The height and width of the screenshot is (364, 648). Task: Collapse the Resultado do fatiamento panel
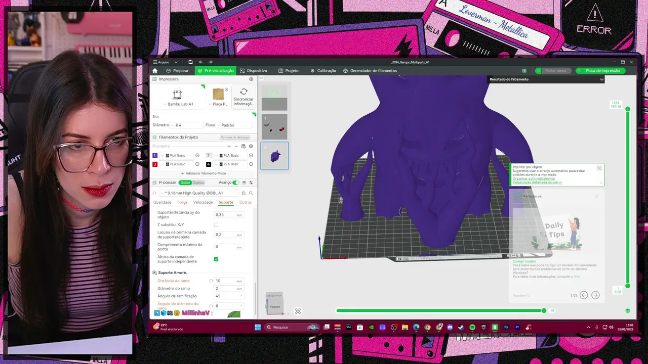coord(602,79)
